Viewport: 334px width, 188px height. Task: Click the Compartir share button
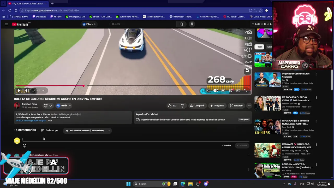coord(197,106)
